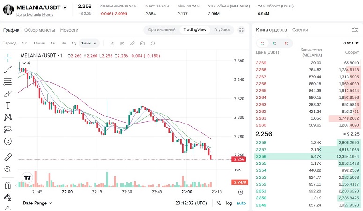This screenshot has width=363, height=211.
Task: Expand the Date Range menu
Action: point(37,203)
